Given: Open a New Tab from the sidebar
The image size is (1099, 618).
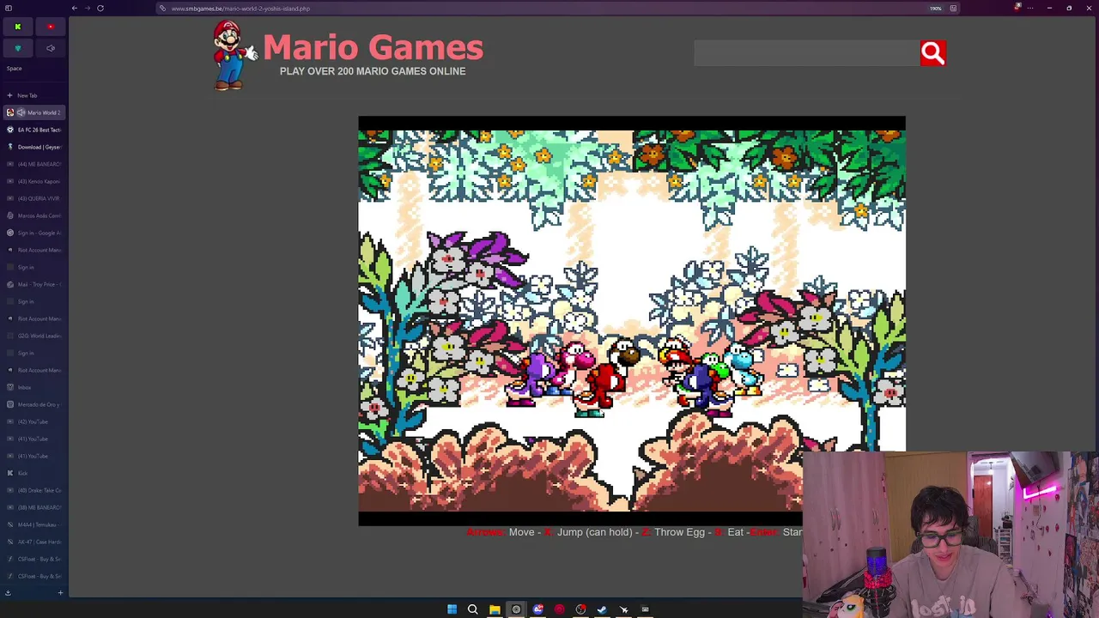Looking at the screenshot, I should [x=33, y=95].
